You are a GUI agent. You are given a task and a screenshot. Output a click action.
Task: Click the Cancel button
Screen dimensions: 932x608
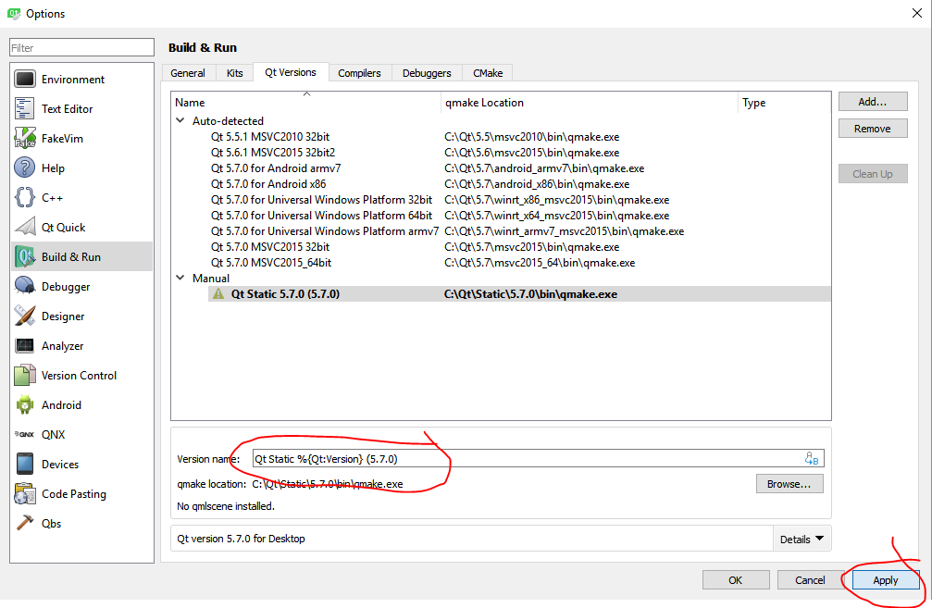pos(810,580)
